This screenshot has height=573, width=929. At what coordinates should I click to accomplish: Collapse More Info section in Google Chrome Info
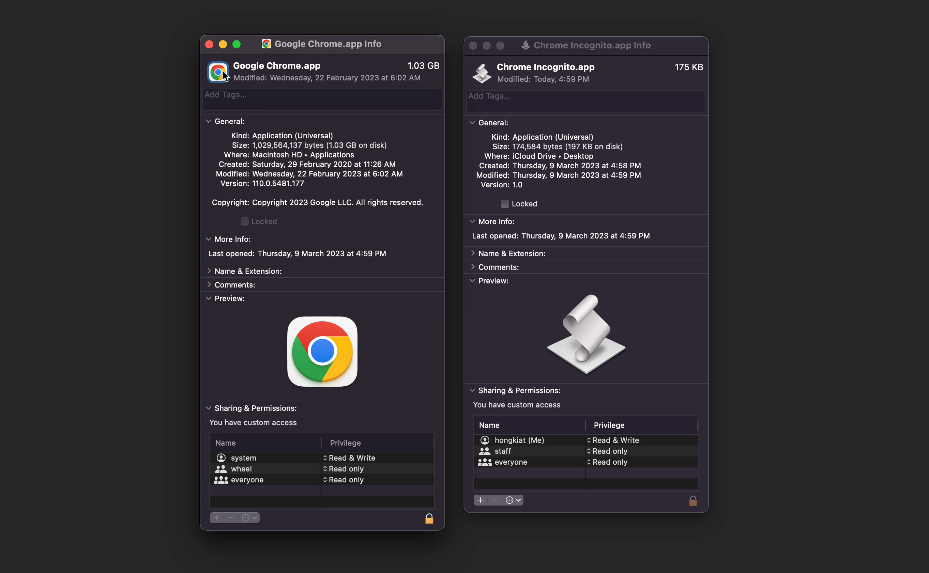[x=209, y=239]
